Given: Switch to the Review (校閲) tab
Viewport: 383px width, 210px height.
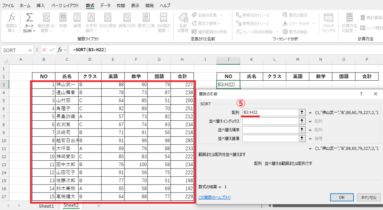Looking at the screenshot, I should pos(121,5).
